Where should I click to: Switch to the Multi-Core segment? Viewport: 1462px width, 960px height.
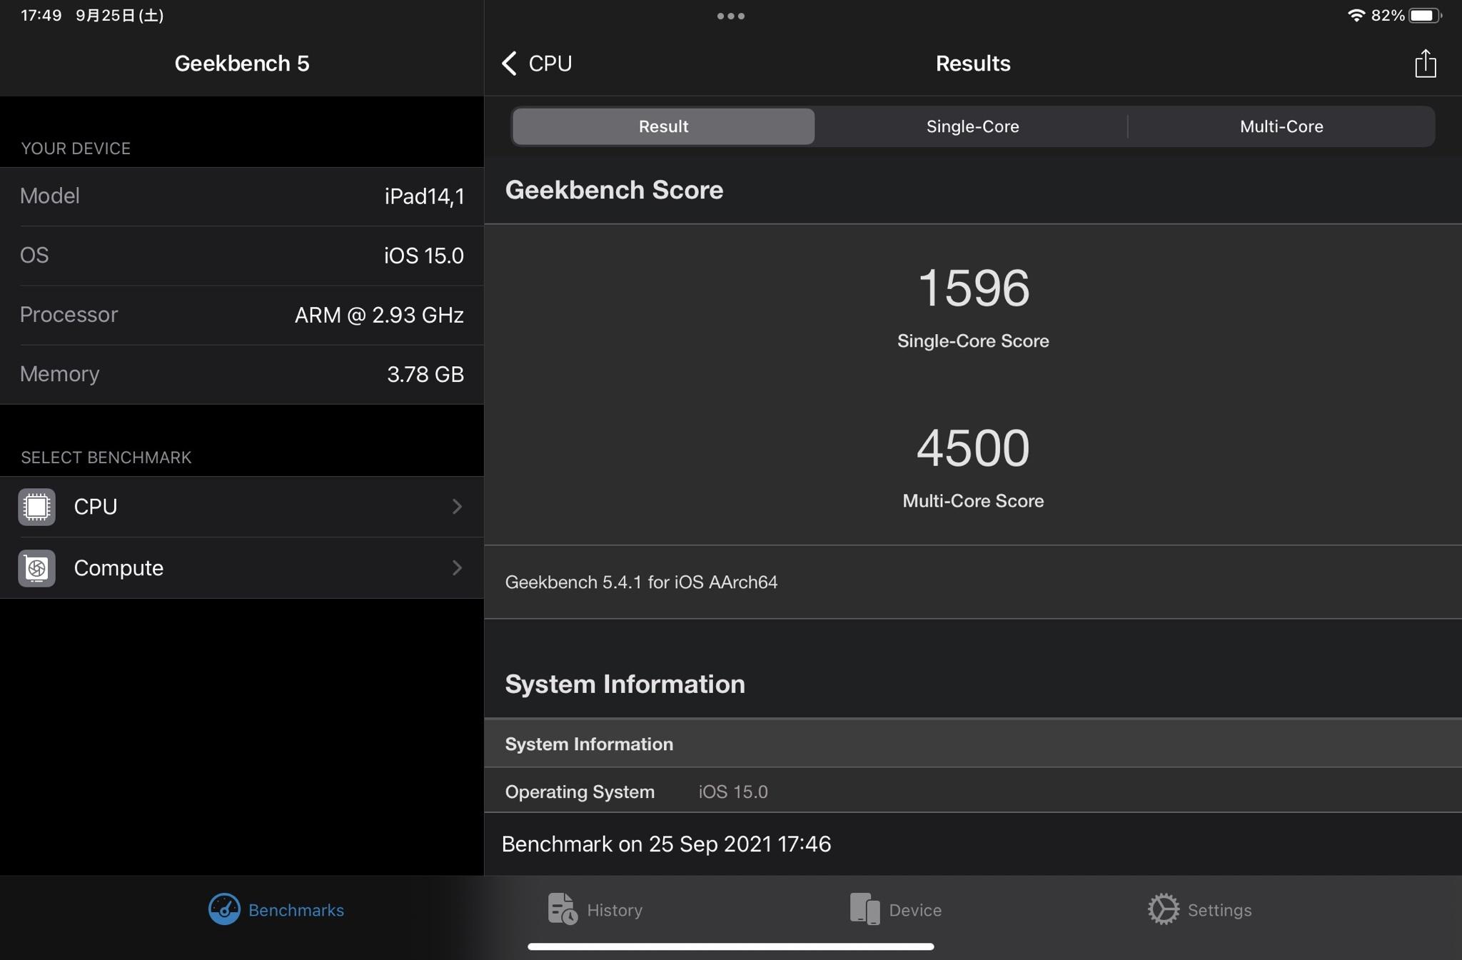[1281, 126]
